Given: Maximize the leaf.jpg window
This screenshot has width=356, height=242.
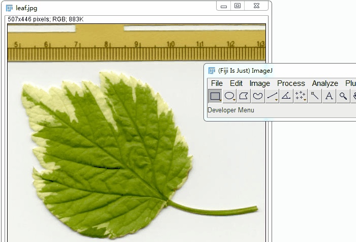Looking at the screenshot, I should 238,6.
